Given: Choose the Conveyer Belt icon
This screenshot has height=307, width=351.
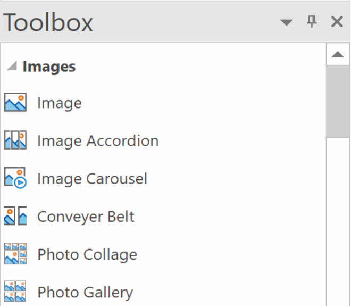Looking at the screenshot, I should 15,215.
